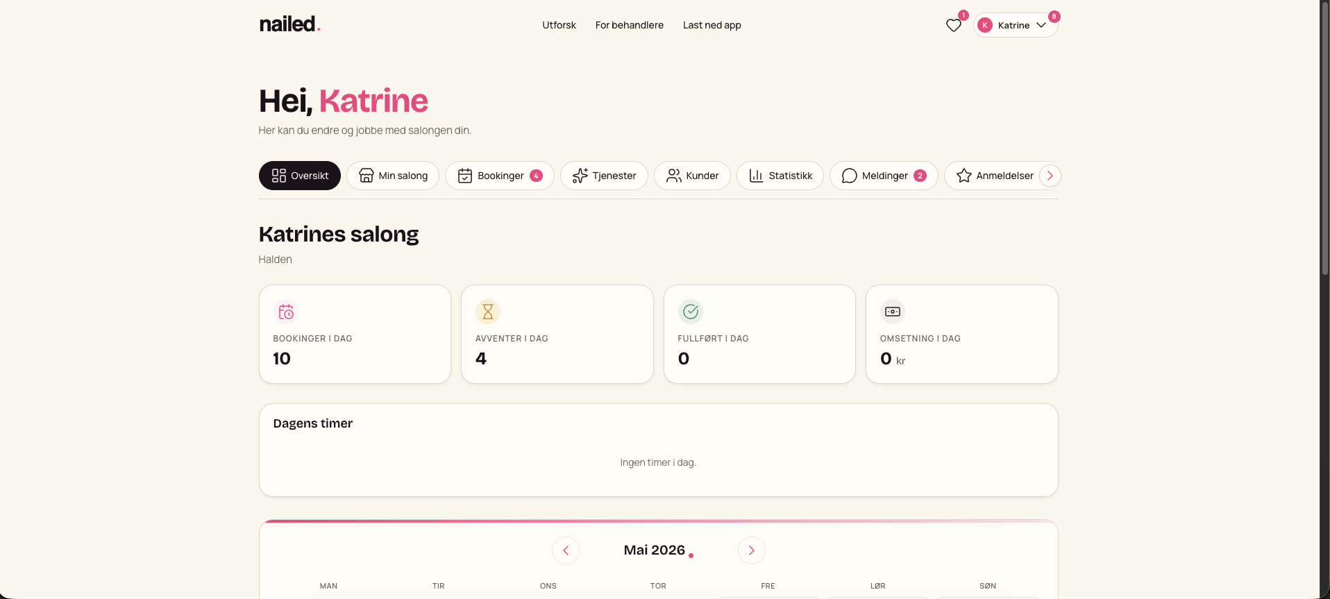Viewport: 1330px width, 599px height.
Task: Switch to the Min salong tab
Action: (393, 176)
